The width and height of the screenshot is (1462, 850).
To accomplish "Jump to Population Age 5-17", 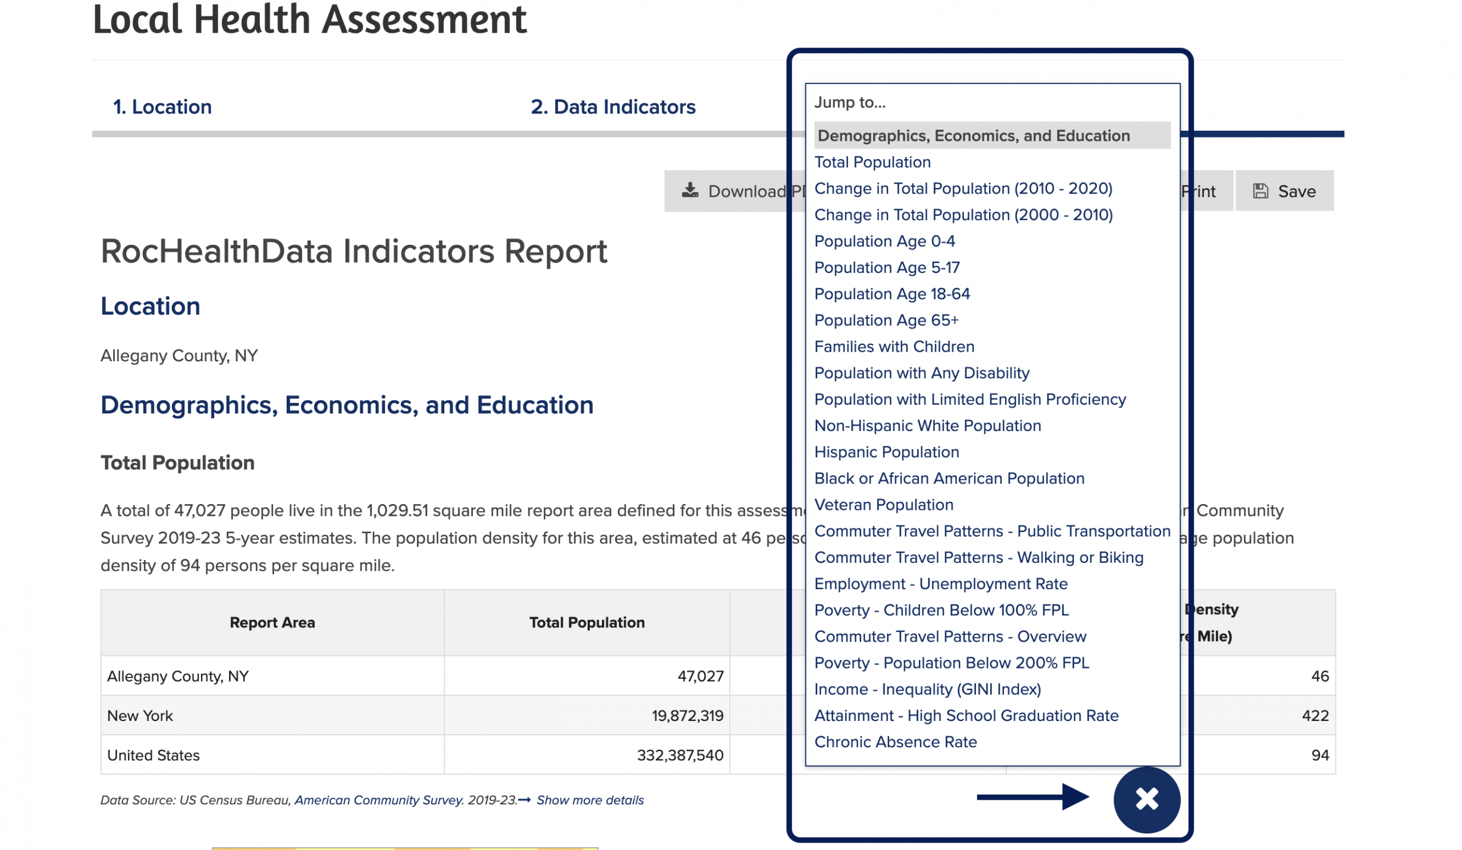I will pos(886,267).
